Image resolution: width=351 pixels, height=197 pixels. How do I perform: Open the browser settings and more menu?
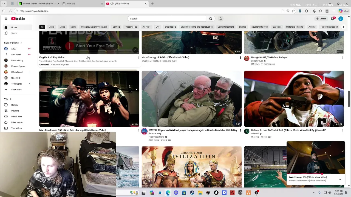point(333,11)
